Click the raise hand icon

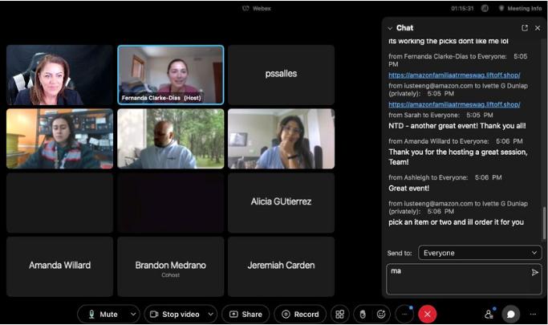tap(361, 315)
